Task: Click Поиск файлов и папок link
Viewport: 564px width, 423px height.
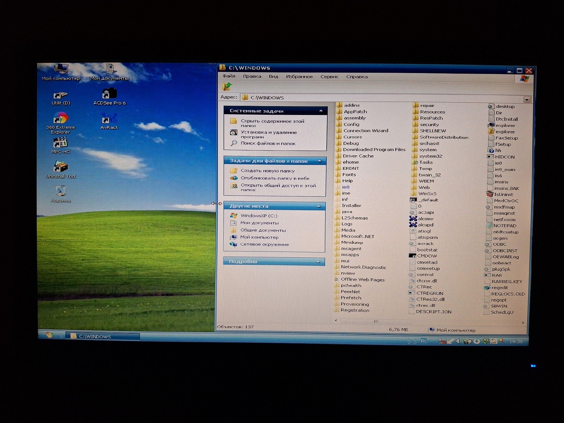Action: click(x=268, y=144)
